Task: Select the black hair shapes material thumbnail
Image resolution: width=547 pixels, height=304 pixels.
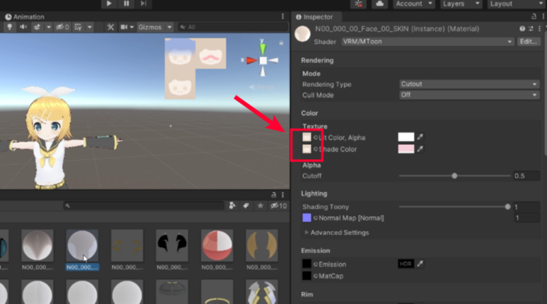Action: 172,245
